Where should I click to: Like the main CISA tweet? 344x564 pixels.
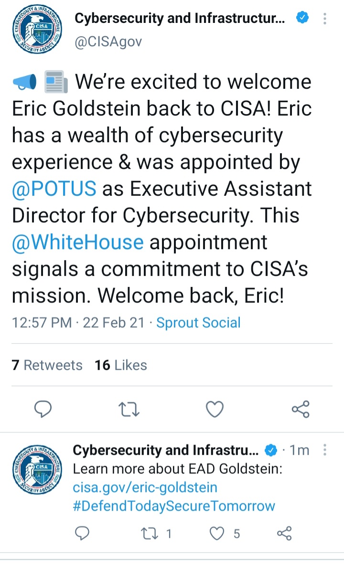(x=215, y=409)
